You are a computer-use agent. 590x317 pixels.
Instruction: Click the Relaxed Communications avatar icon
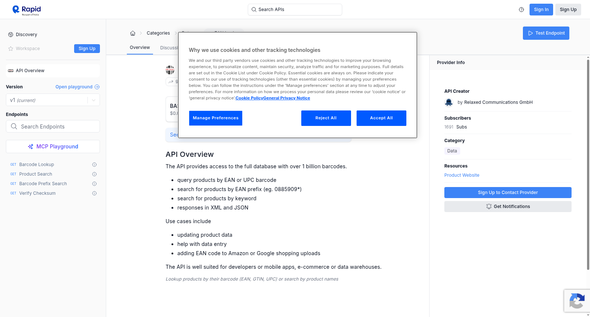(449, 102)
